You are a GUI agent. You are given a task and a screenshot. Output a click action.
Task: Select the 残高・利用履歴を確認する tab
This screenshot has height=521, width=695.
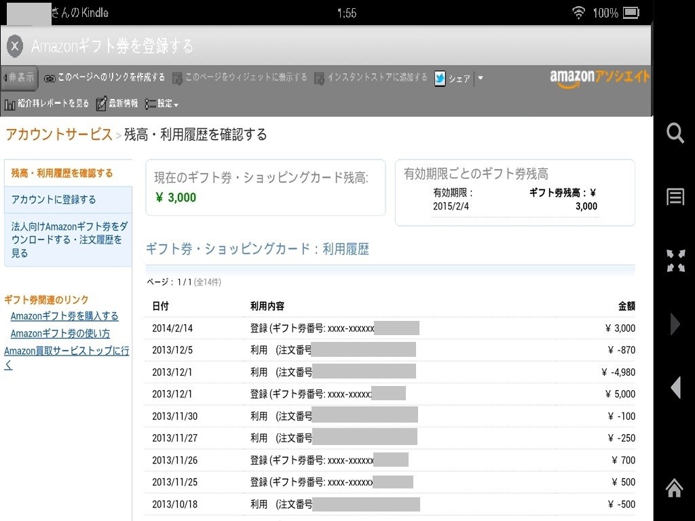tap(61, 173)
